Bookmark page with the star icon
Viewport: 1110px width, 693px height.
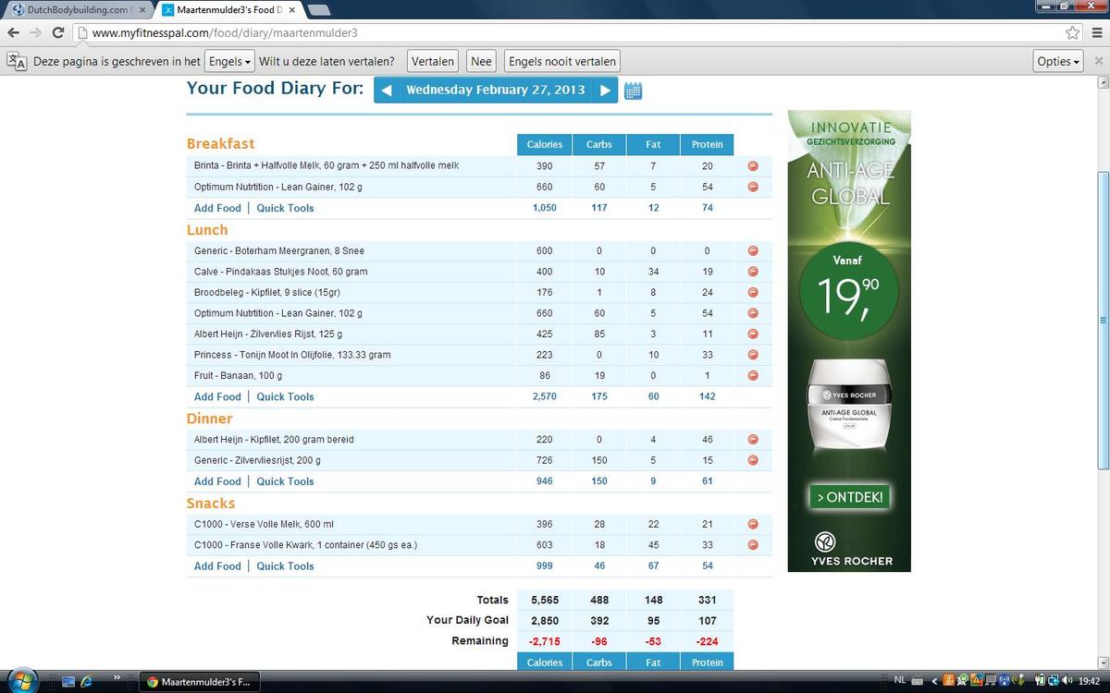(1072, 32)
